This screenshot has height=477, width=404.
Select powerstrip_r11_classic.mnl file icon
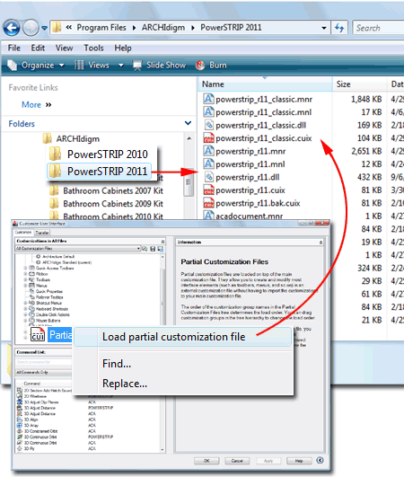(208, 112)
